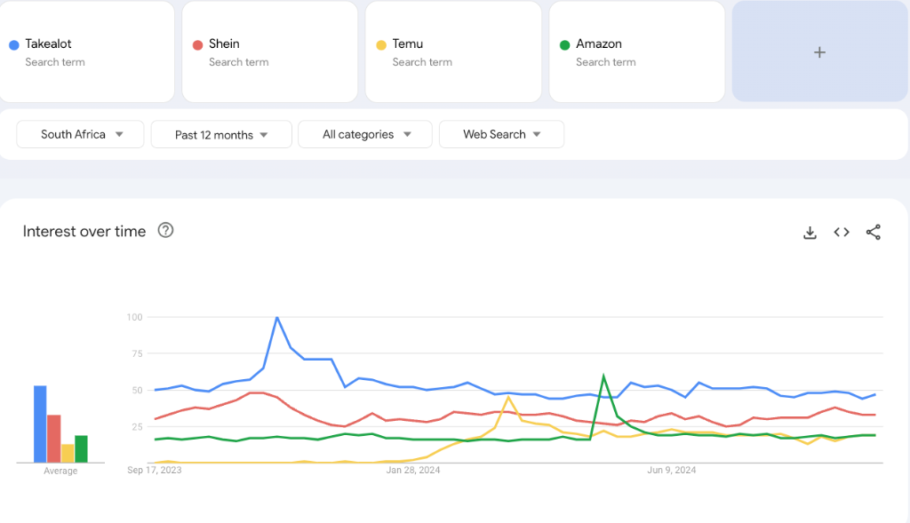The height and width of the screenshot is (523, 910).
Task: Expand the Web Search type dropdown
Action: click(501, 135)
